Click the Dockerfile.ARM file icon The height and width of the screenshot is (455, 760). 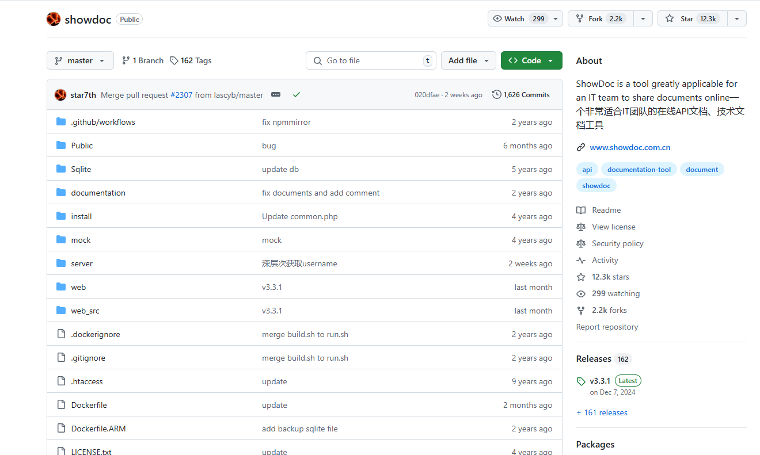tap(61, 429)
